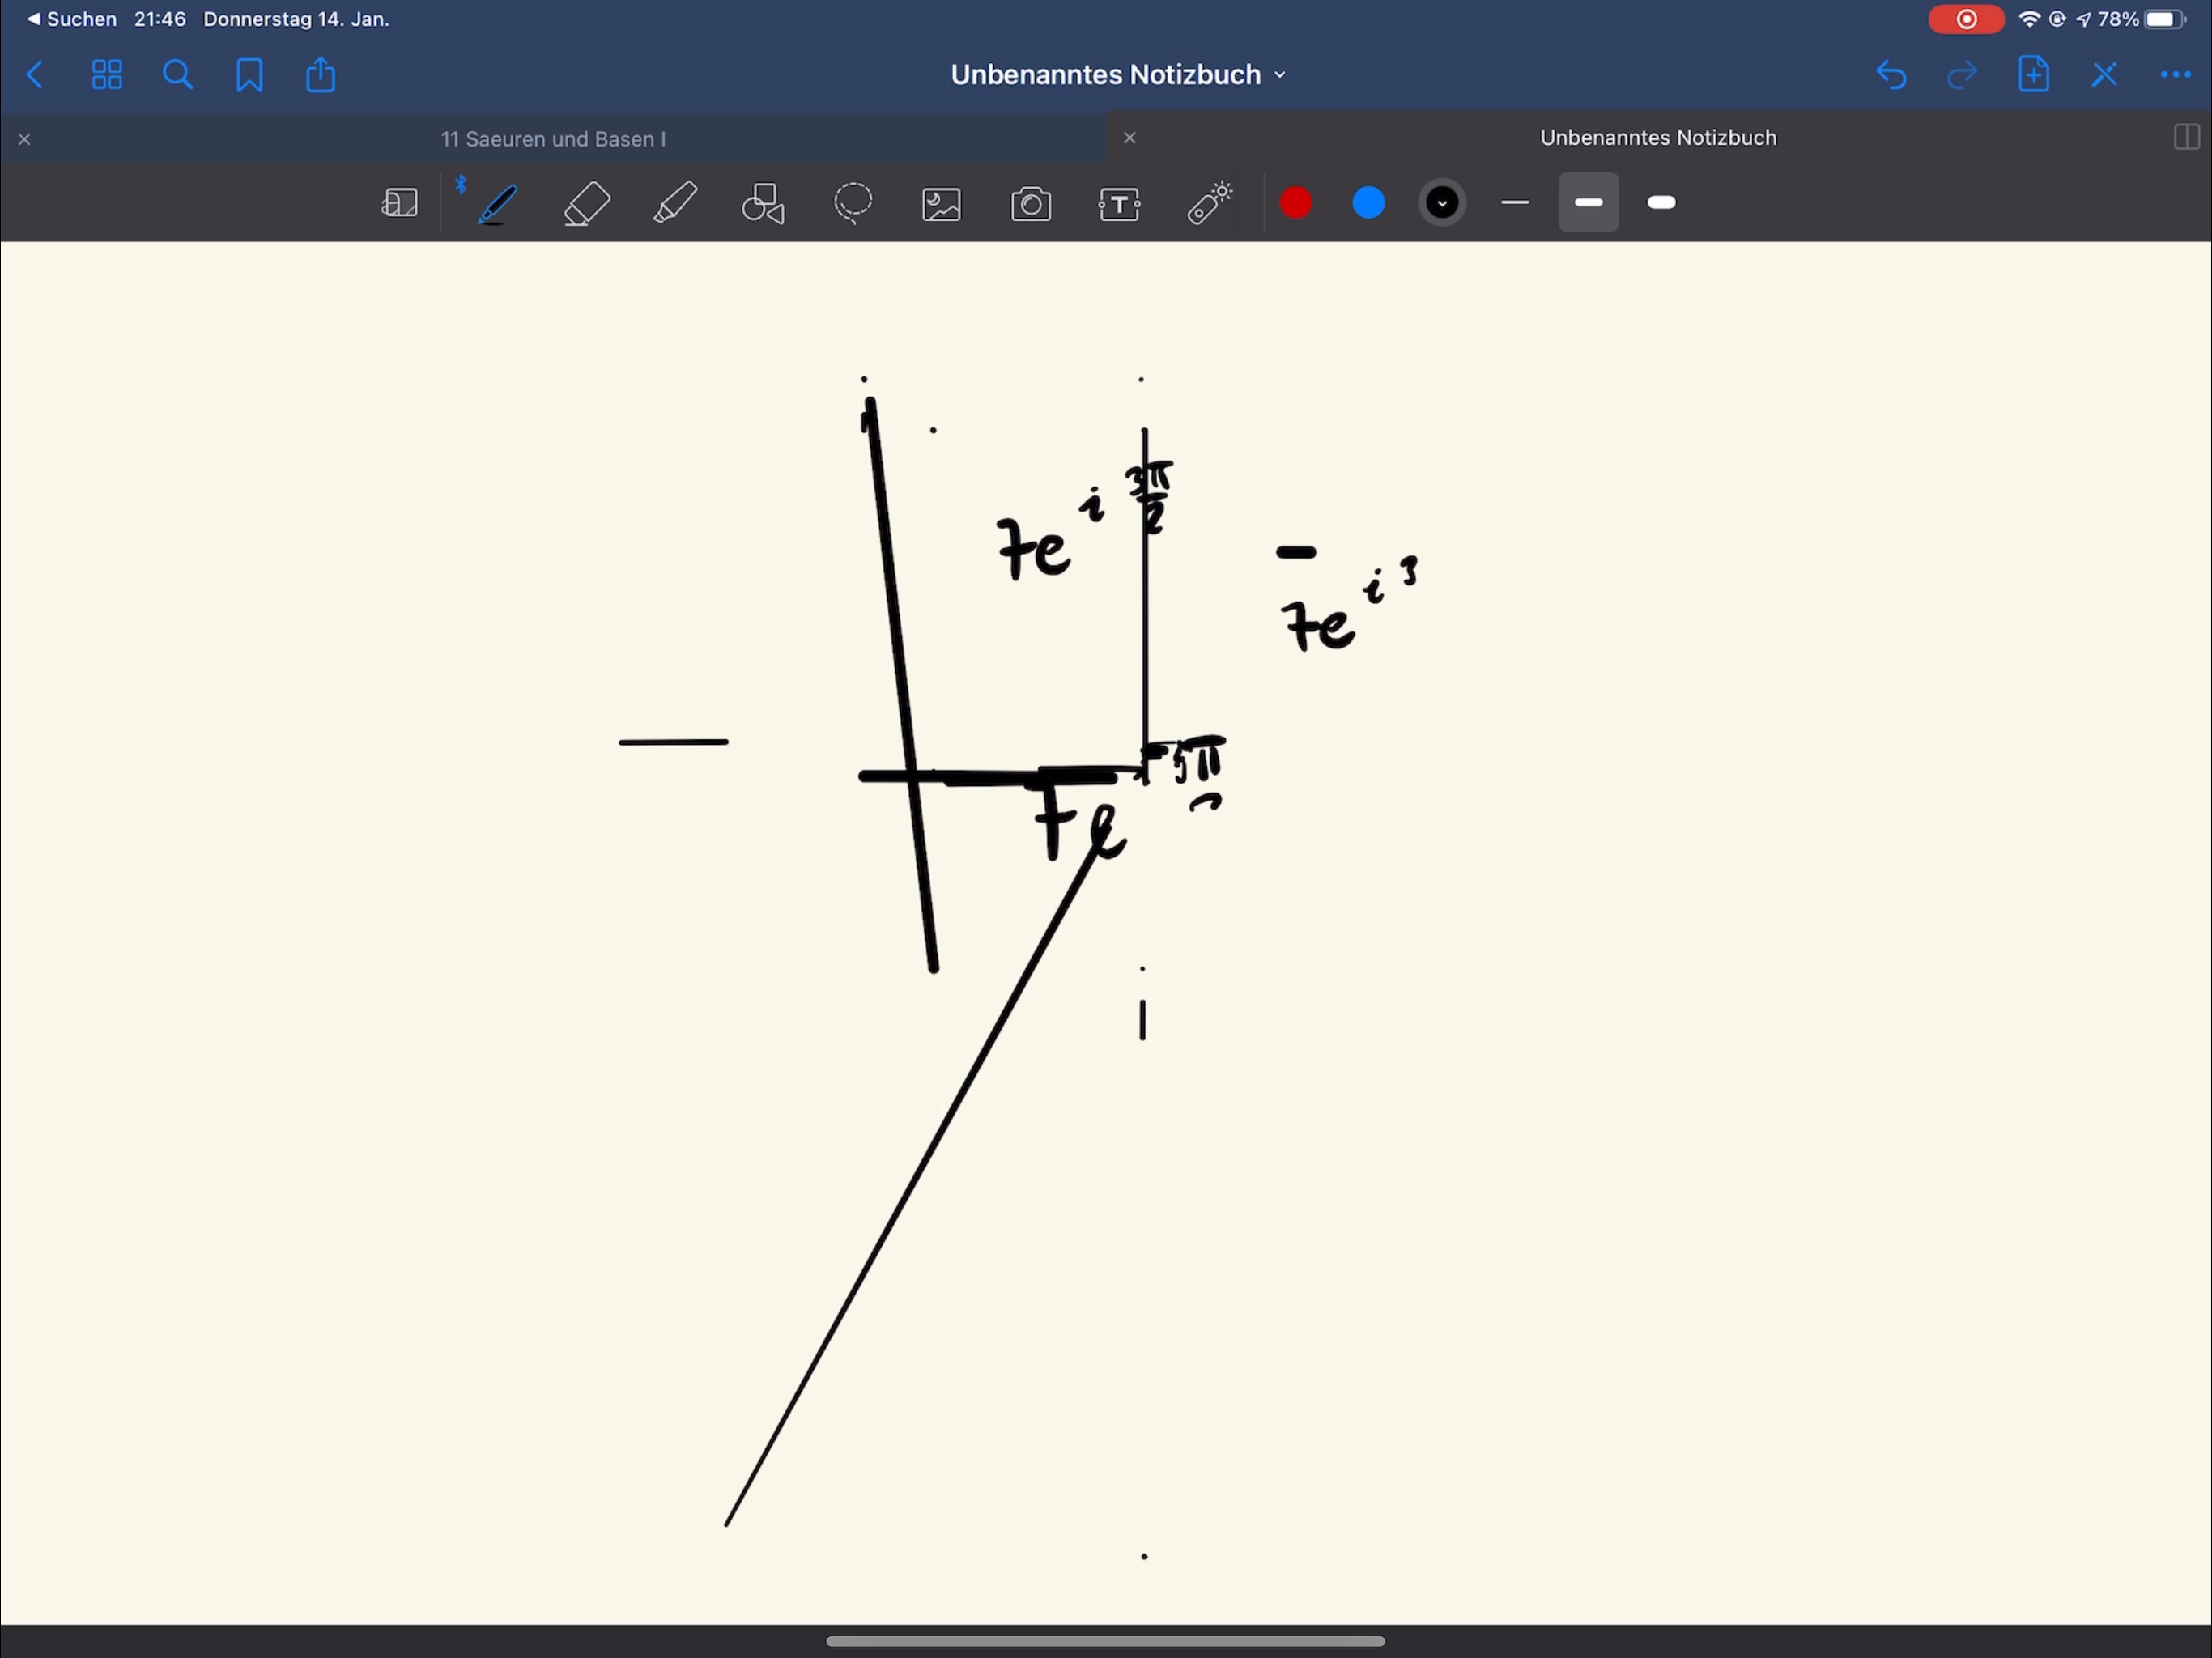Open the three-dots more menu

pos(2175,75)
